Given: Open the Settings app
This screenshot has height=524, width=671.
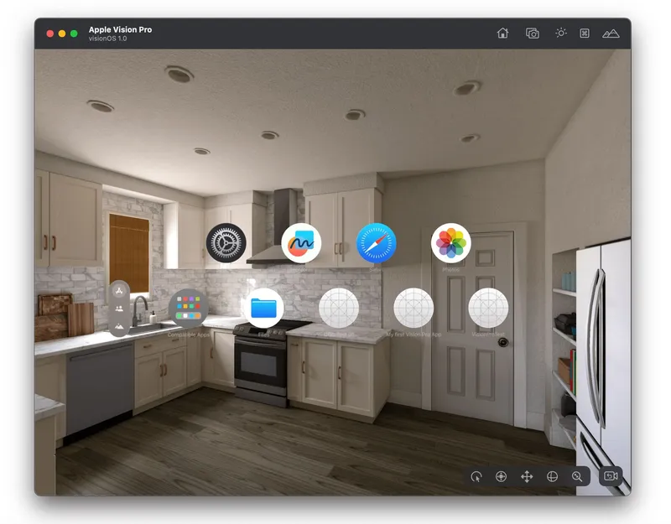Looking at the screenshot, I should [x=226, y=243].
